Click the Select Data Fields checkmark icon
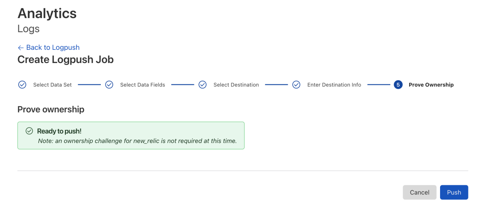 (x=109, y=85)
